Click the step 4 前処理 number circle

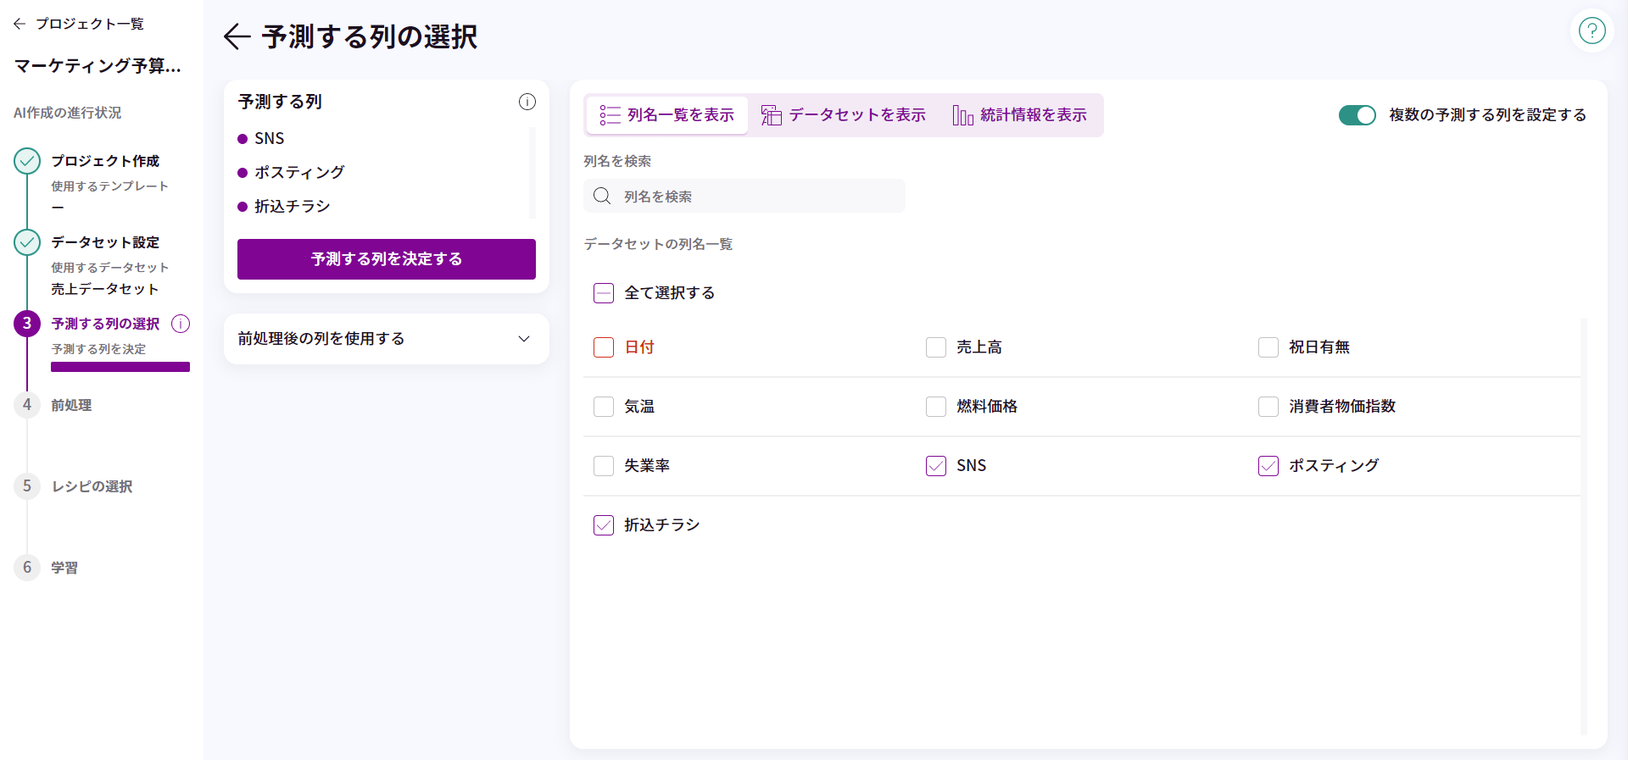click(x=27, y=405)
